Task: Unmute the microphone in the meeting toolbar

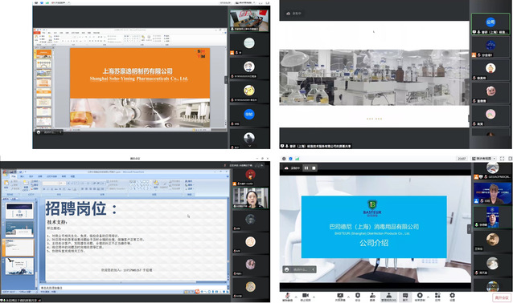Action: [287, 297]
